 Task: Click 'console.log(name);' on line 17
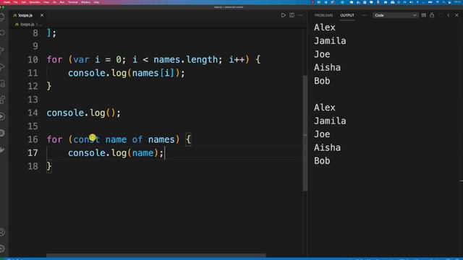116,153
